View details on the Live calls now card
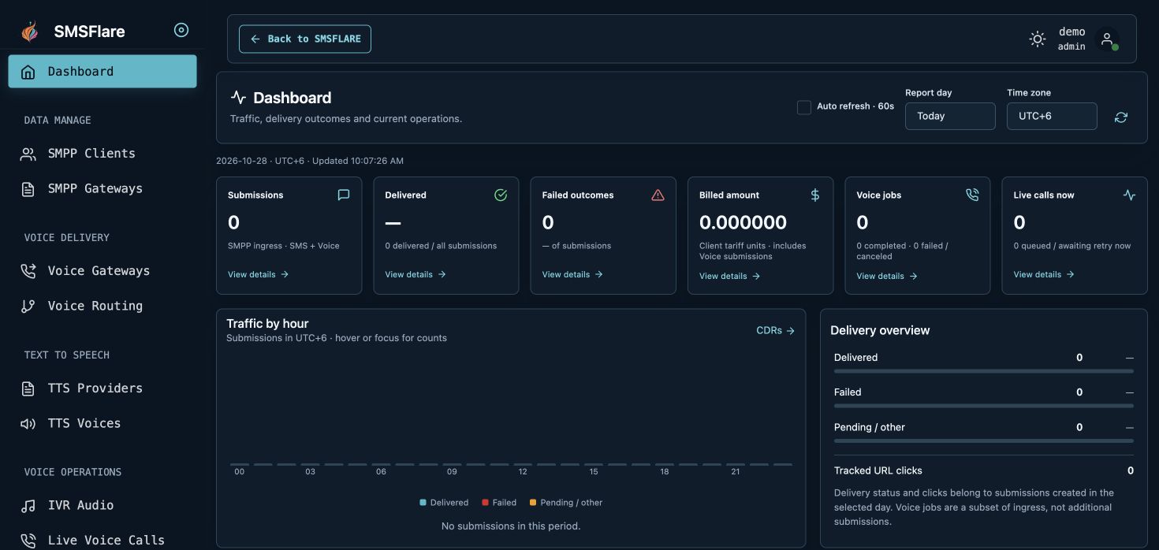 (x=1044, y=274)
